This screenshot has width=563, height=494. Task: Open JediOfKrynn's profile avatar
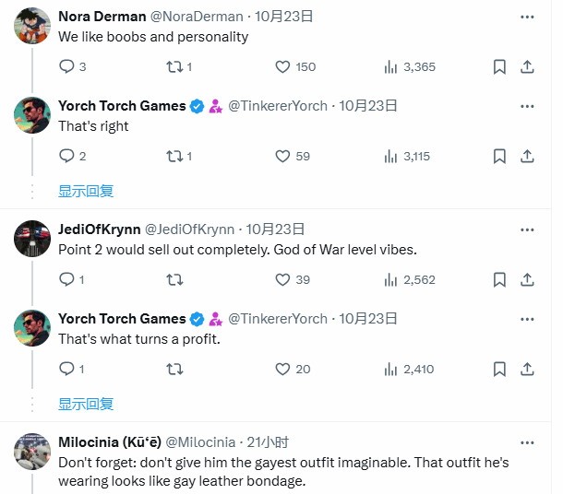click(32, 240)
